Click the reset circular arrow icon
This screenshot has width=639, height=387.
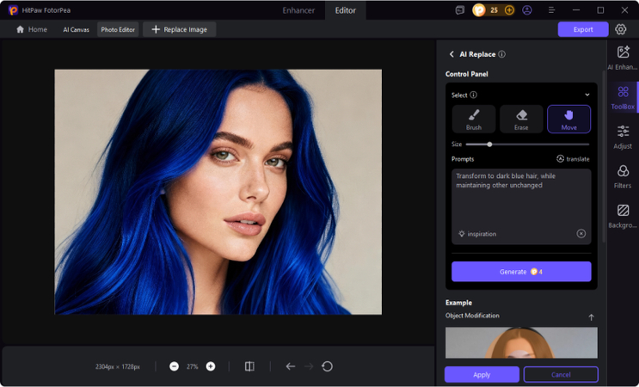coord(328,366)
